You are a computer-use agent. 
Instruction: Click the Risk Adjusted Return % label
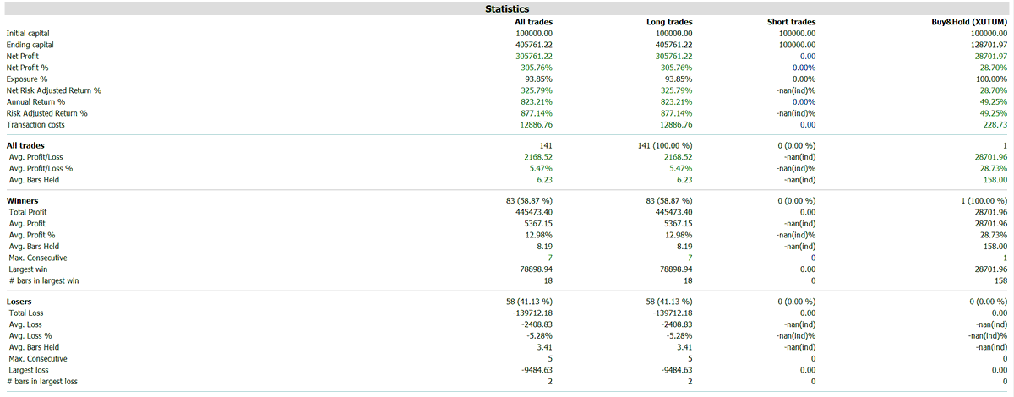(46, 112)
